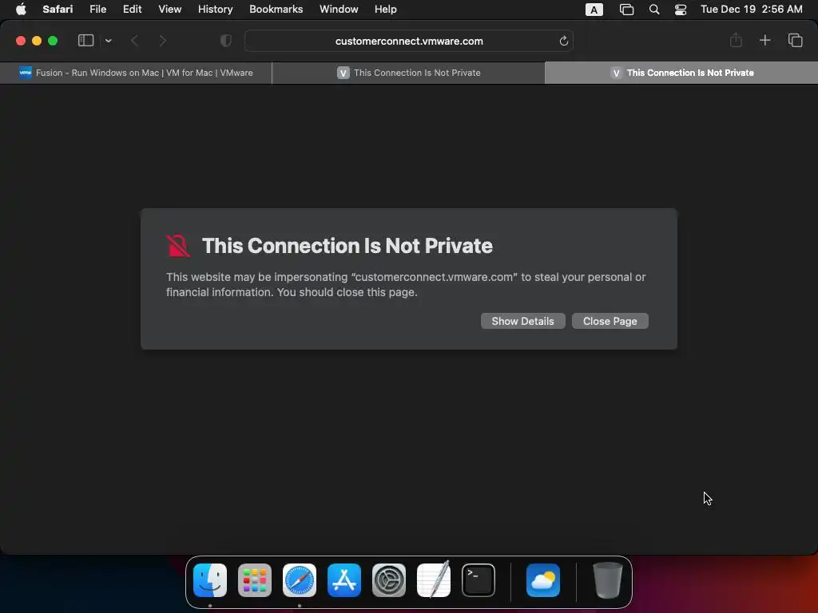Open the View menu
This screenshot has width=818, height=613.
169,10
